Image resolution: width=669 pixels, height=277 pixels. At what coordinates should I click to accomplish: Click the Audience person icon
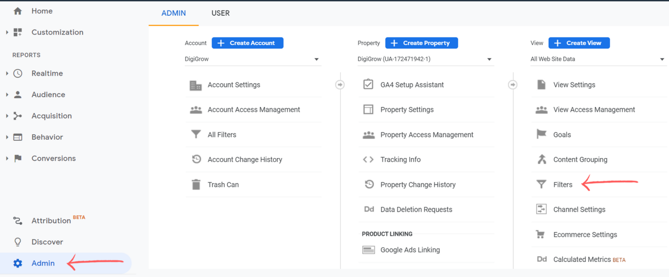tap(17, 94)
